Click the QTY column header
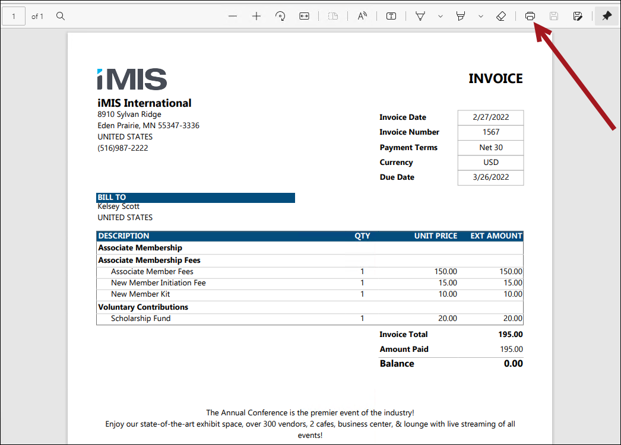The image size is (621, 445). click(x=362, y=236)
